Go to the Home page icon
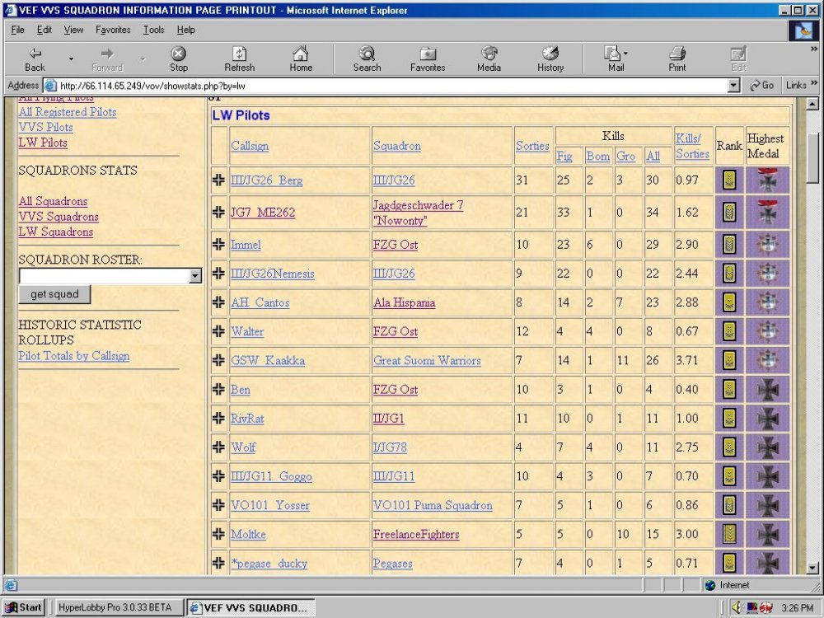 (301, 54)
